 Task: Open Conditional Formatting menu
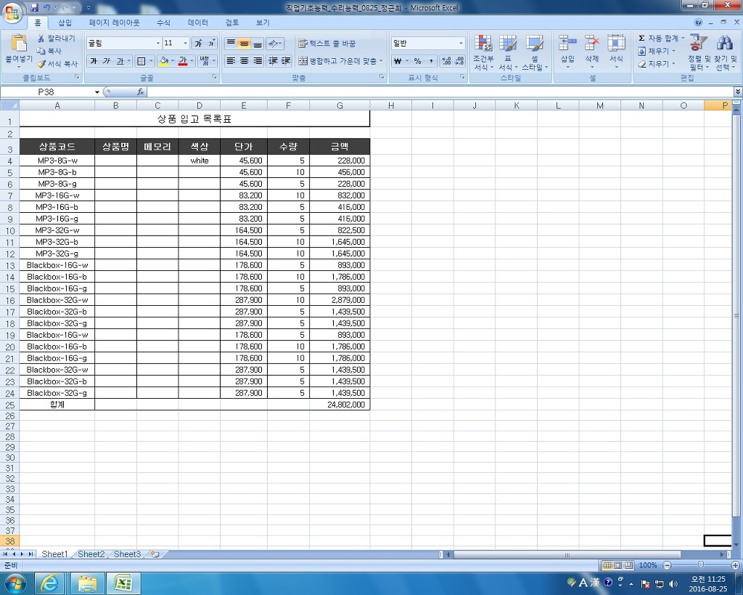pyautogui.click(x=483, y=52)
